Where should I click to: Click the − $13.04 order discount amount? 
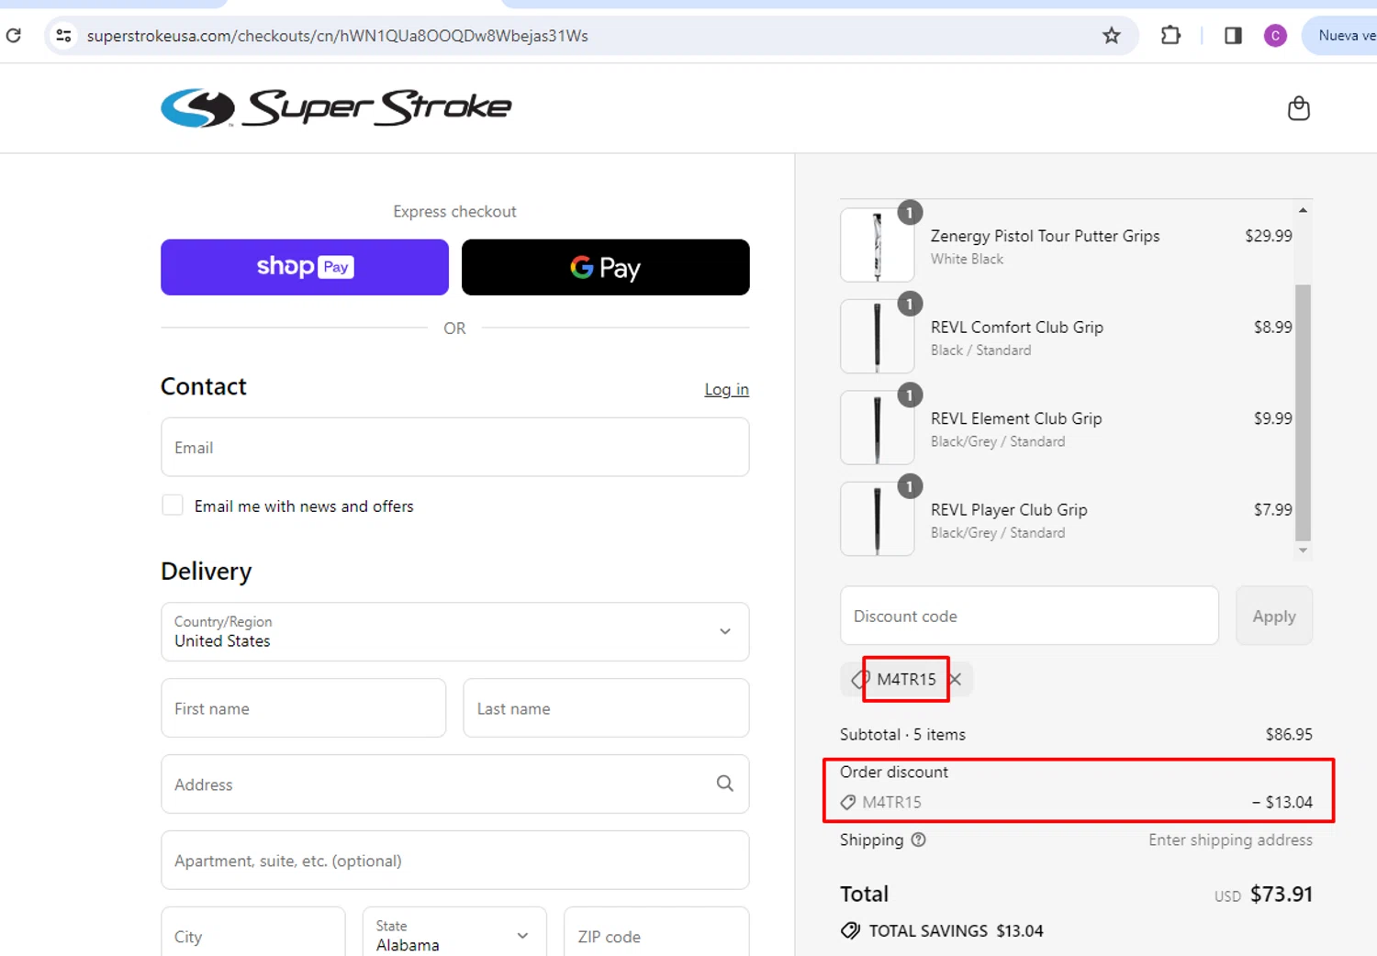pyautogui.click(x=1282, y=802)
